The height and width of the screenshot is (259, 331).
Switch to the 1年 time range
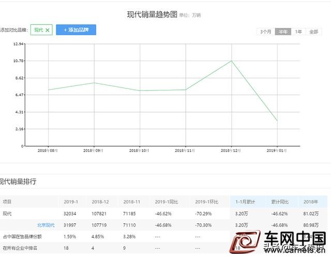[298, 32]
